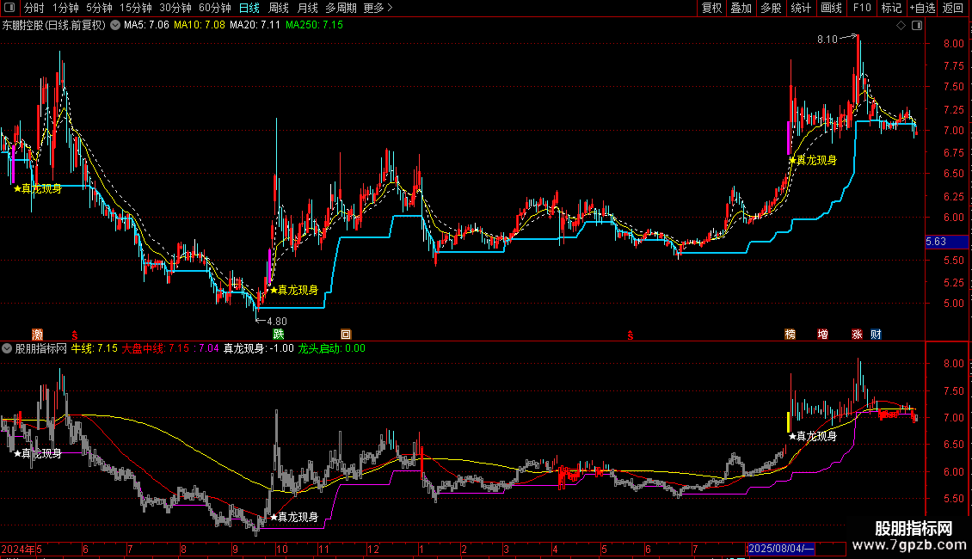Image resolution: width=972 pixels, height=559 pixels.
Task: Open the F10 company info
Action: click(862, 8)
